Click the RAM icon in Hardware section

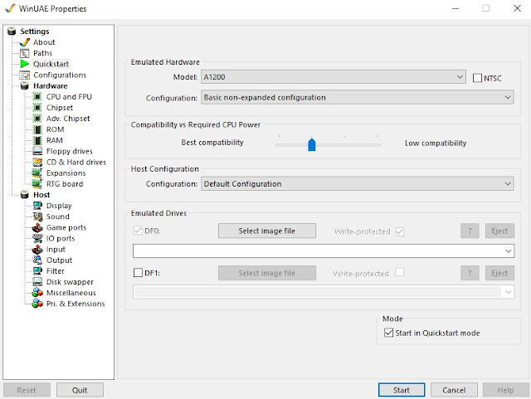coord(37,140)
